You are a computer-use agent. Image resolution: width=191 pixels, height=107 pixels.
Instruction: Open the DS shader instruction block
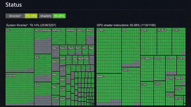point(131,47)
